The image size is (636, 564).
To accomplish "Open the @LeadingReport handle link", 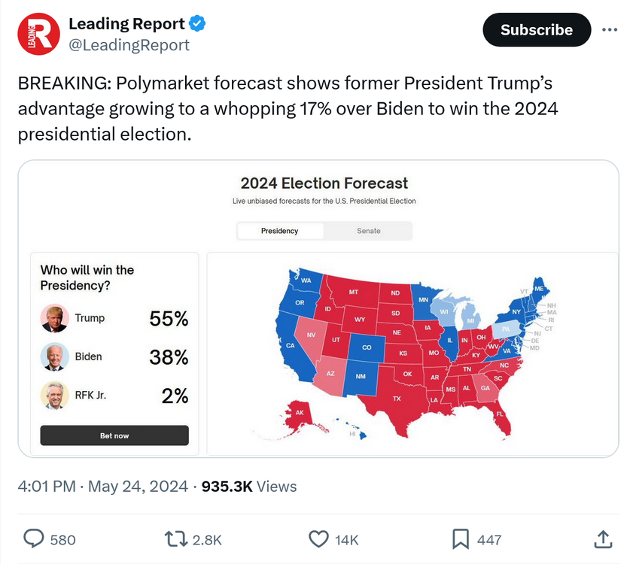I will tap(129, 45).
